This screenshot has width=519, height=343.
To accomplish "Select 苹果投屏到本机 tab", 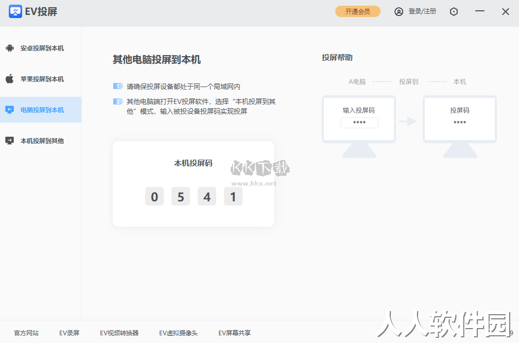I will point(41,79).
